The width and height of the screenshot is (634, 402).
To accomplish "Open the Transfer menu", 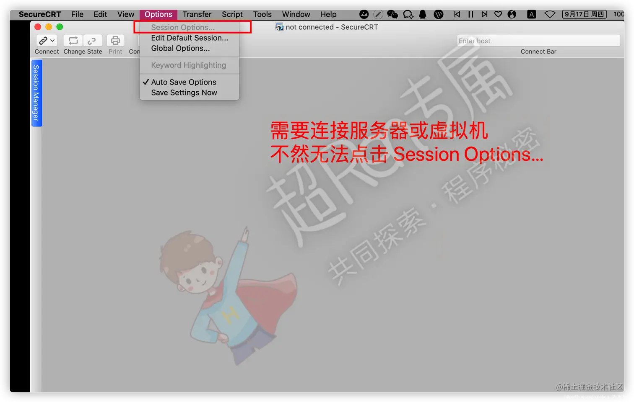I will click(x=197, y=14).
